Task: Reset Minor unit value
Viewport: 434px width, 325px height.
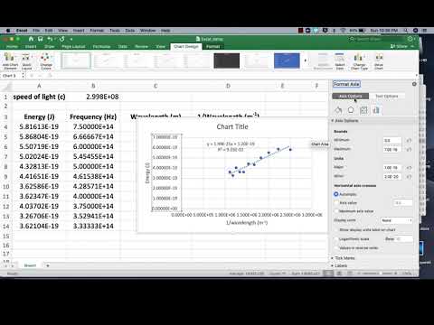Action: tap(409, 177)
